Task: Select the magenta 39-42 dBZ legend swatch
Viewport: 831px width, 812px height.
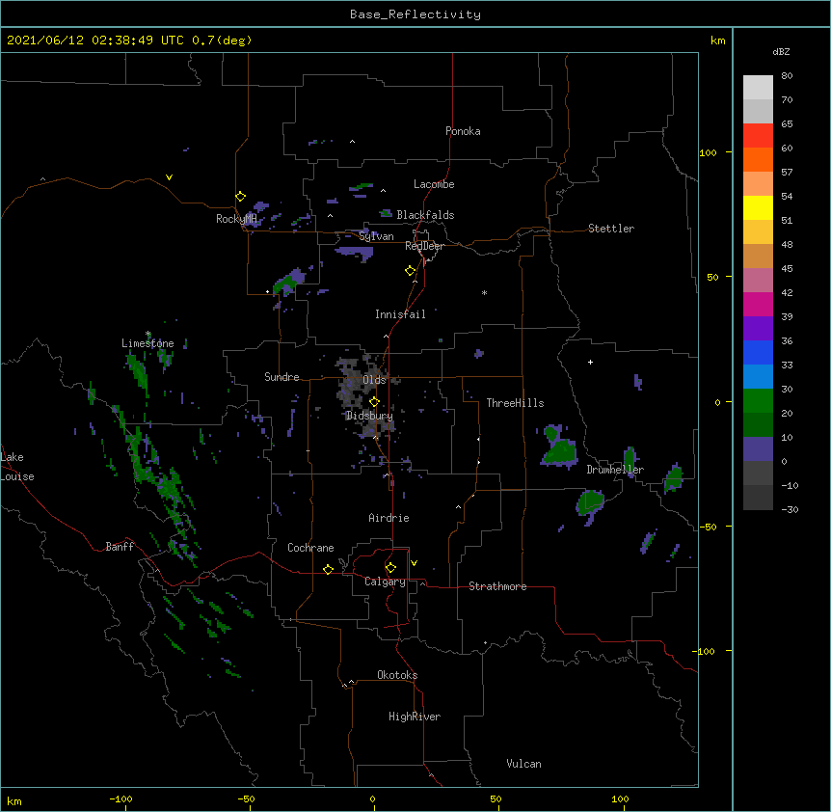Action: coord(758,304)
